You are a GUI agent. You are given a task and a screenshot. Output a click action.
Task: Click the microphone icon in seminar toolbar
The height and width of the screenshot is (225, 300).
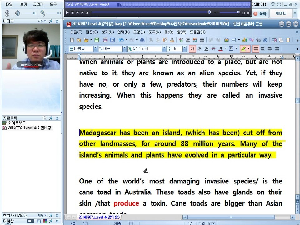[42, 13]
